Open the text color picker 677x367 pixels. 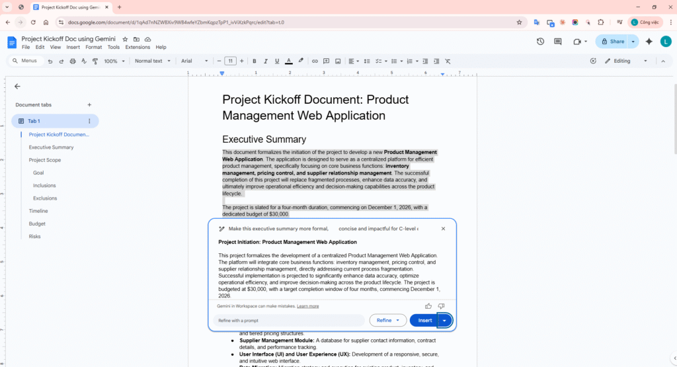tap(288, 61)
